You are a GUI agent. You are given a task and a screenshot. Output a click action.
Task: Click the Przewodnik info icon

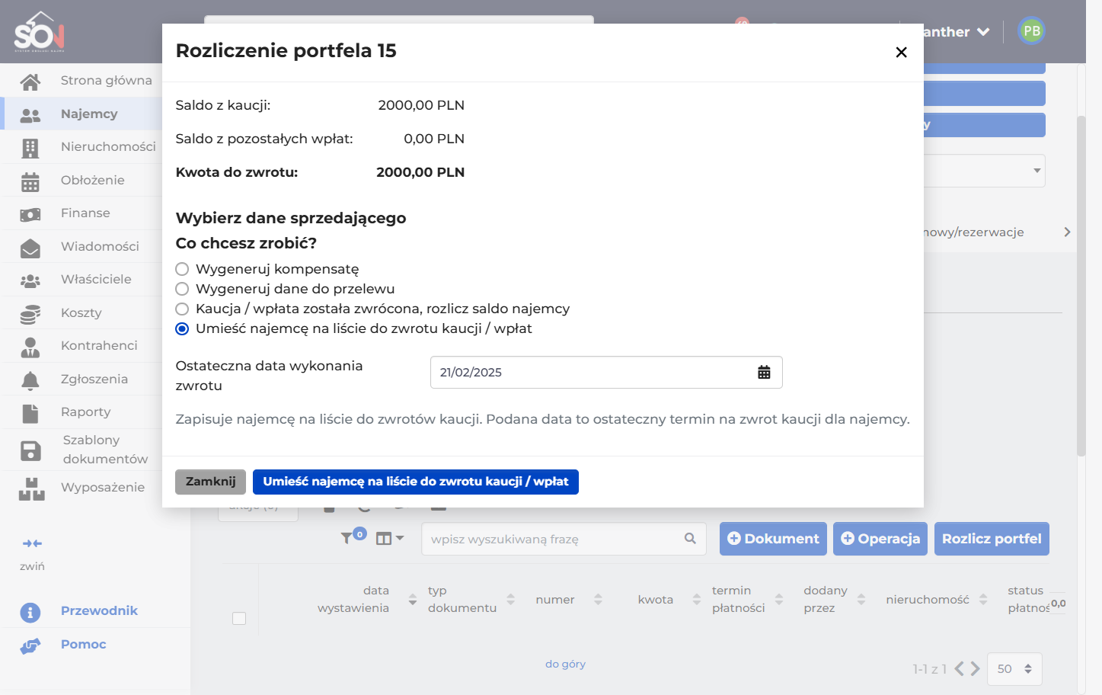30,612
